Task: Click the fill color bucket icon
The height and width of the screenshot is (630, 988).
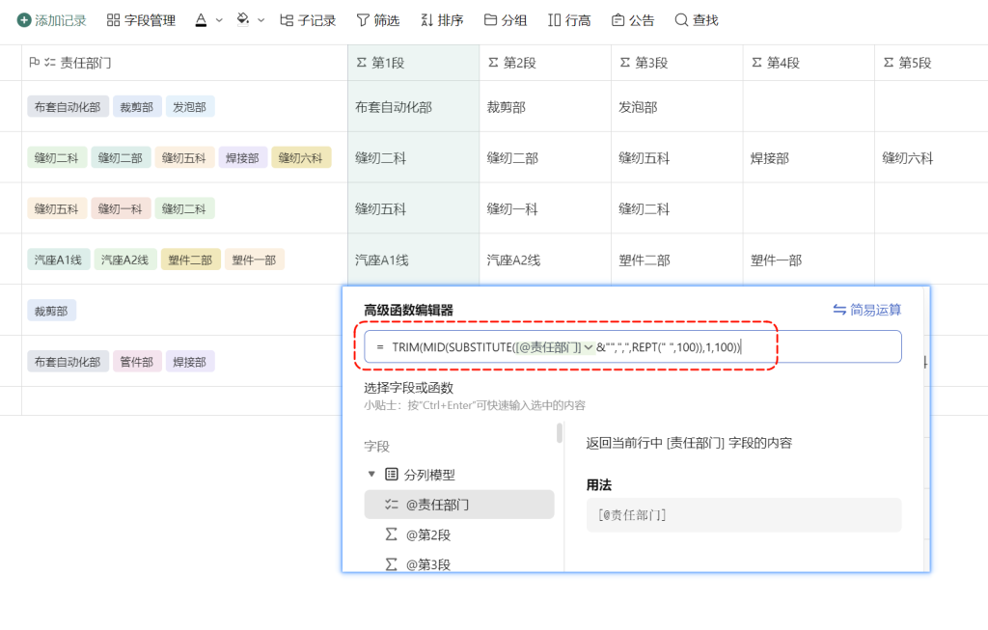Action: [242, 20]
